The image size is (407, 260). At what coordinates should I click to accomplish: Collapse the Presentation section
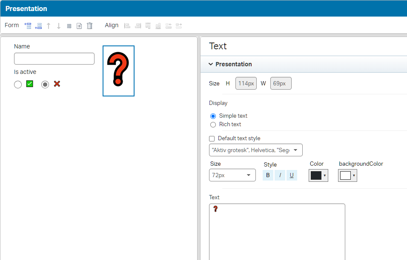coord(211,64)
